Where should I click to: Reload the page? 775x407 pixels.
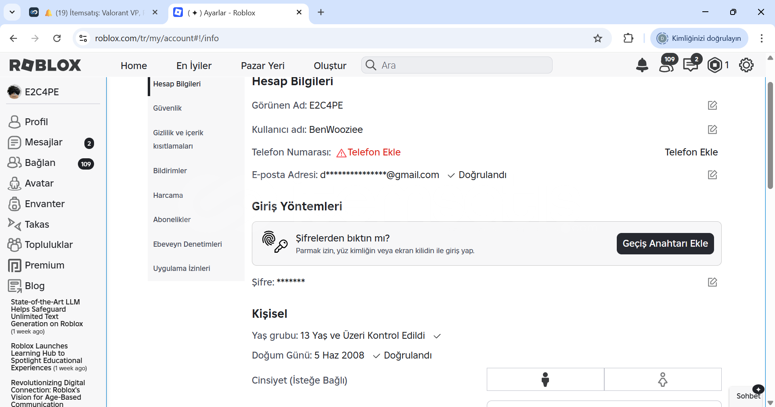(x=57, y=38)
